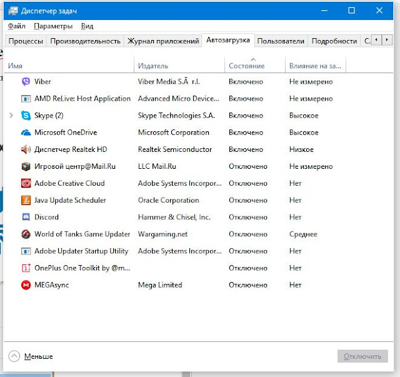Select the Discord entry name
Image resolution: width=400 pixels, height=377 pixels.
[x=46, y=217]
